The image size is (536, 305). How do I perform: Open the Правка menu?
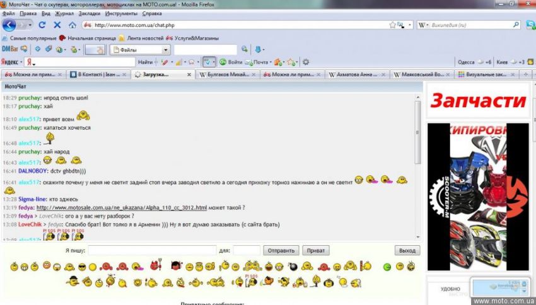28,14
